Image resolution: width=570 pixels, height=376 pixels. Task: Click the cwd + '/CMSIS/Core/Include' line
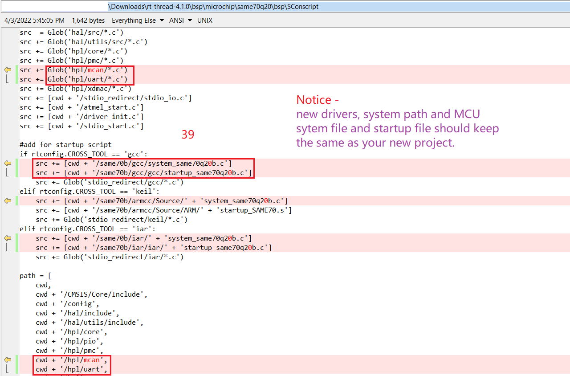91,294
